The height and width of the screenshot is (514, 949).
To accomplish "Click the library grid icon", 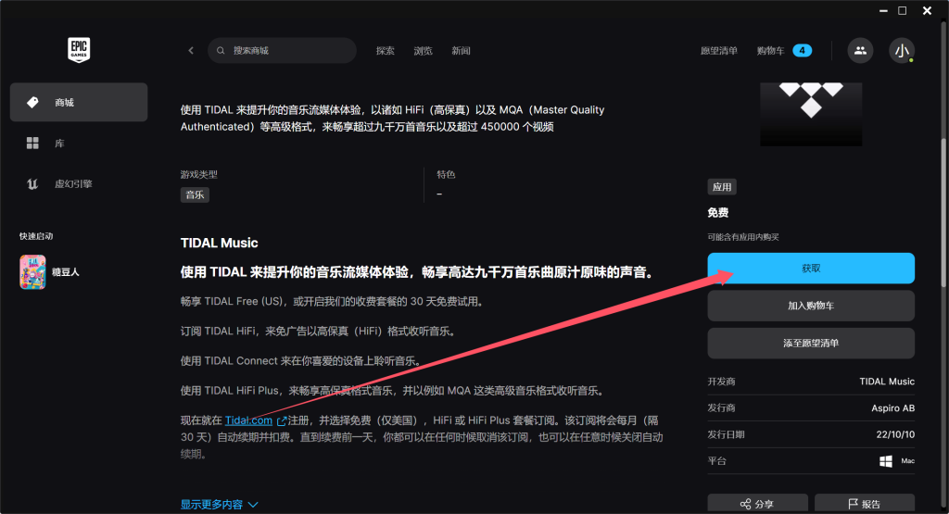I will [32, 144].
